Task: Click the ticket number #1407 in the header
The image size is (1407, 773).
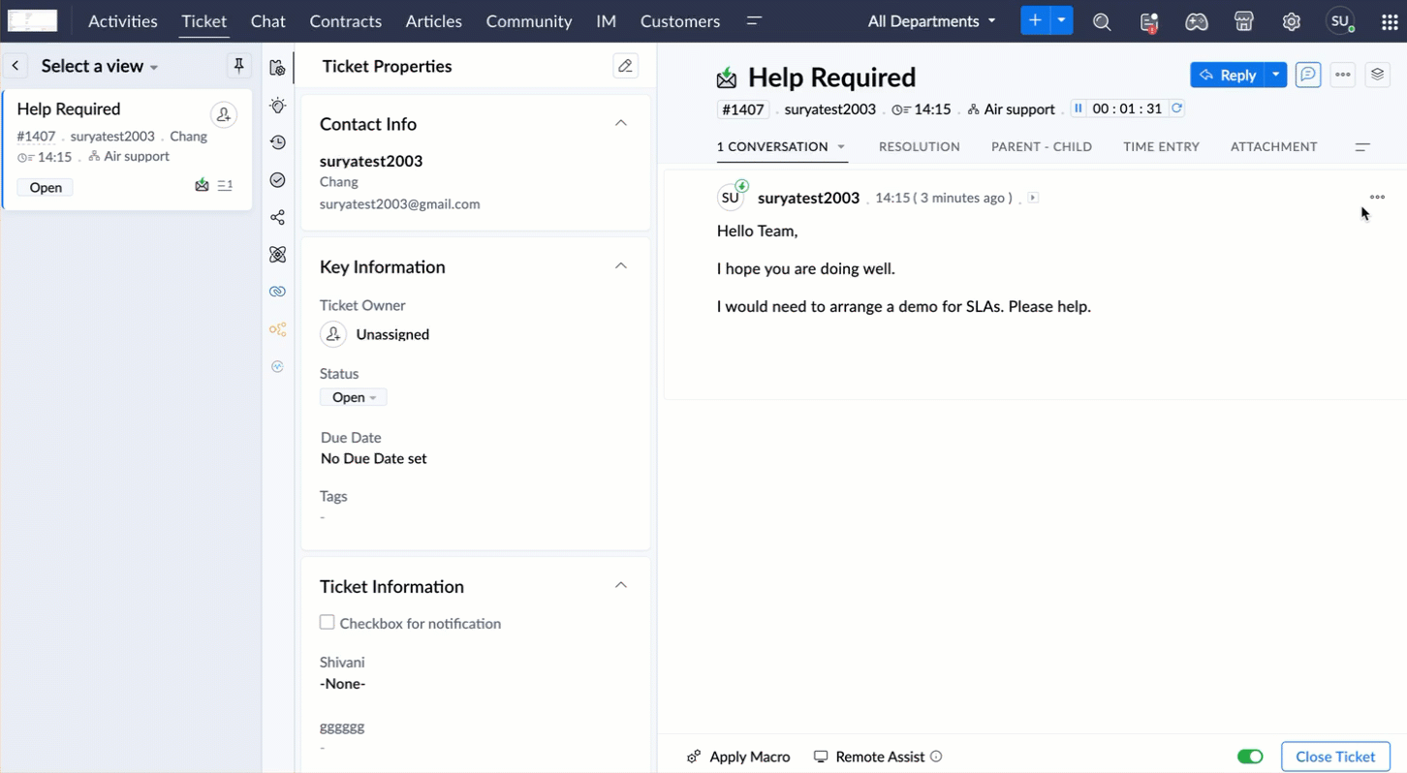Action: pyautogui.click(x=743, y=109)
